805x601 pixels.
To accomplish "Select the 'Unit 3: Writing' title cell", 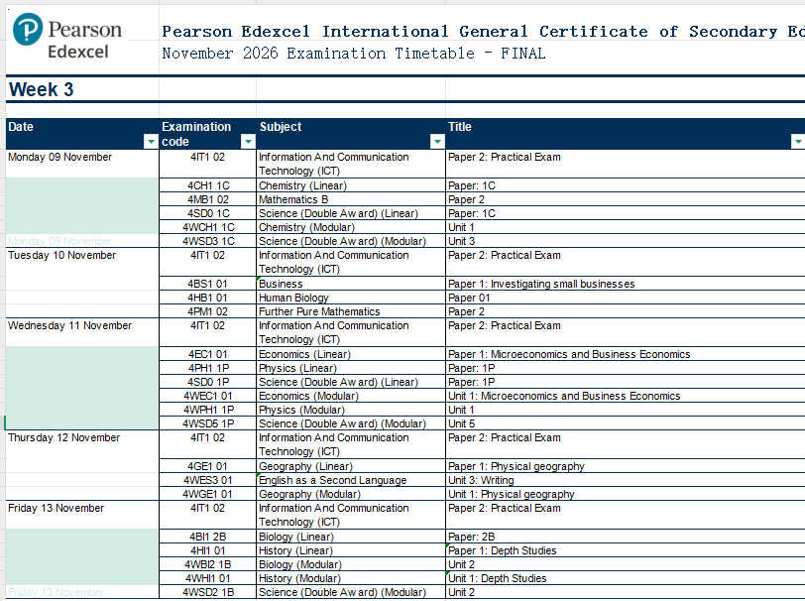I will click(626, 480).
